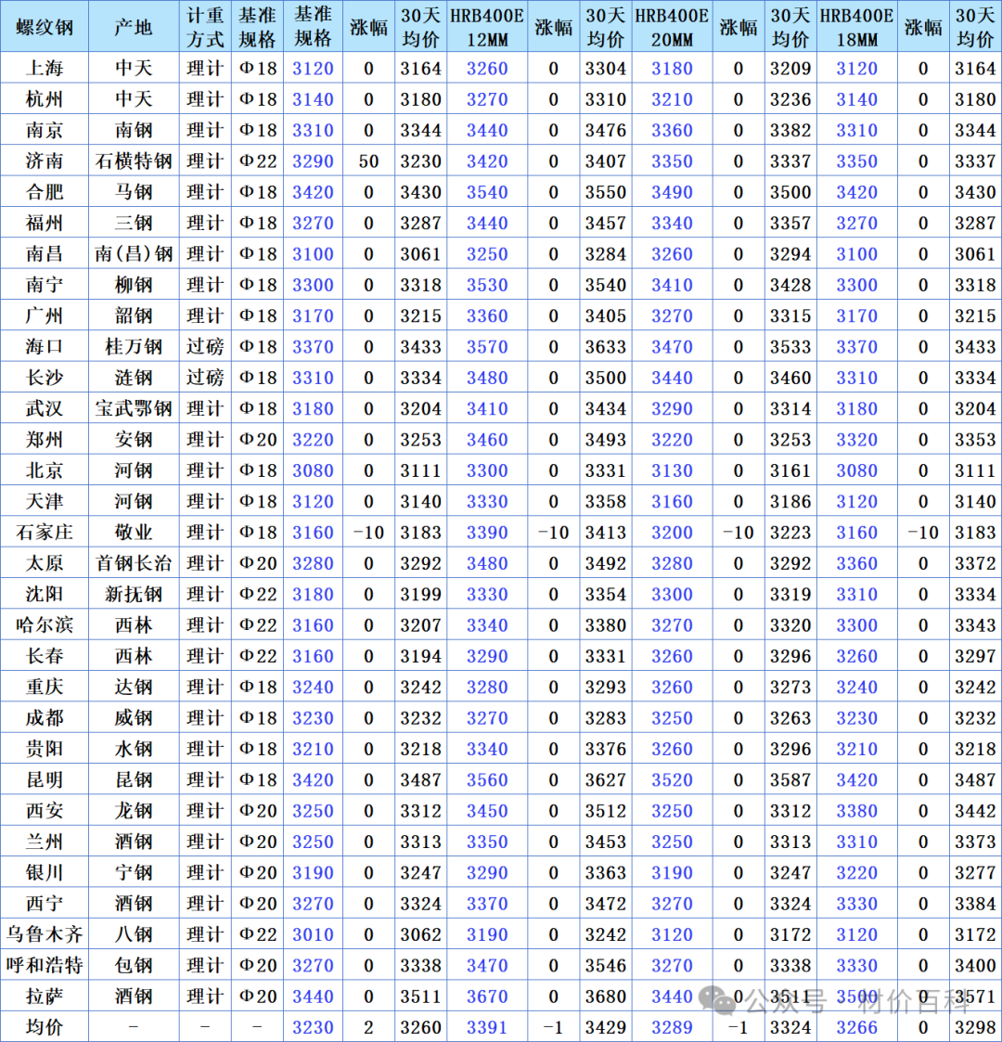Click 济南 base price 3290 link

[313, 161]
